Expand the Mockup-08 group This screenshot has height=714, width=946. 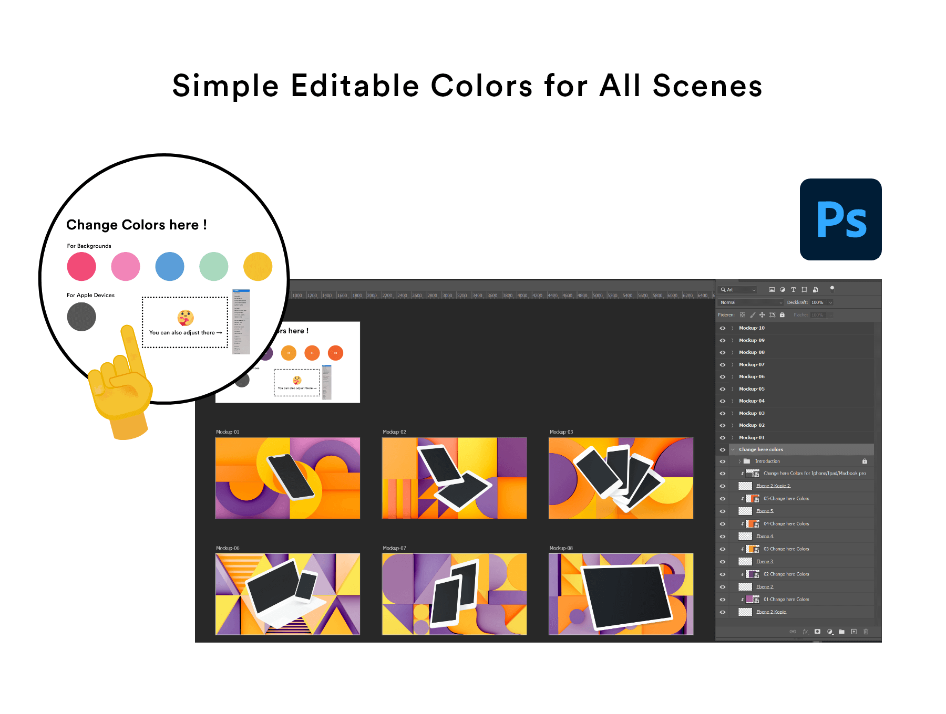tap(733, 352)
